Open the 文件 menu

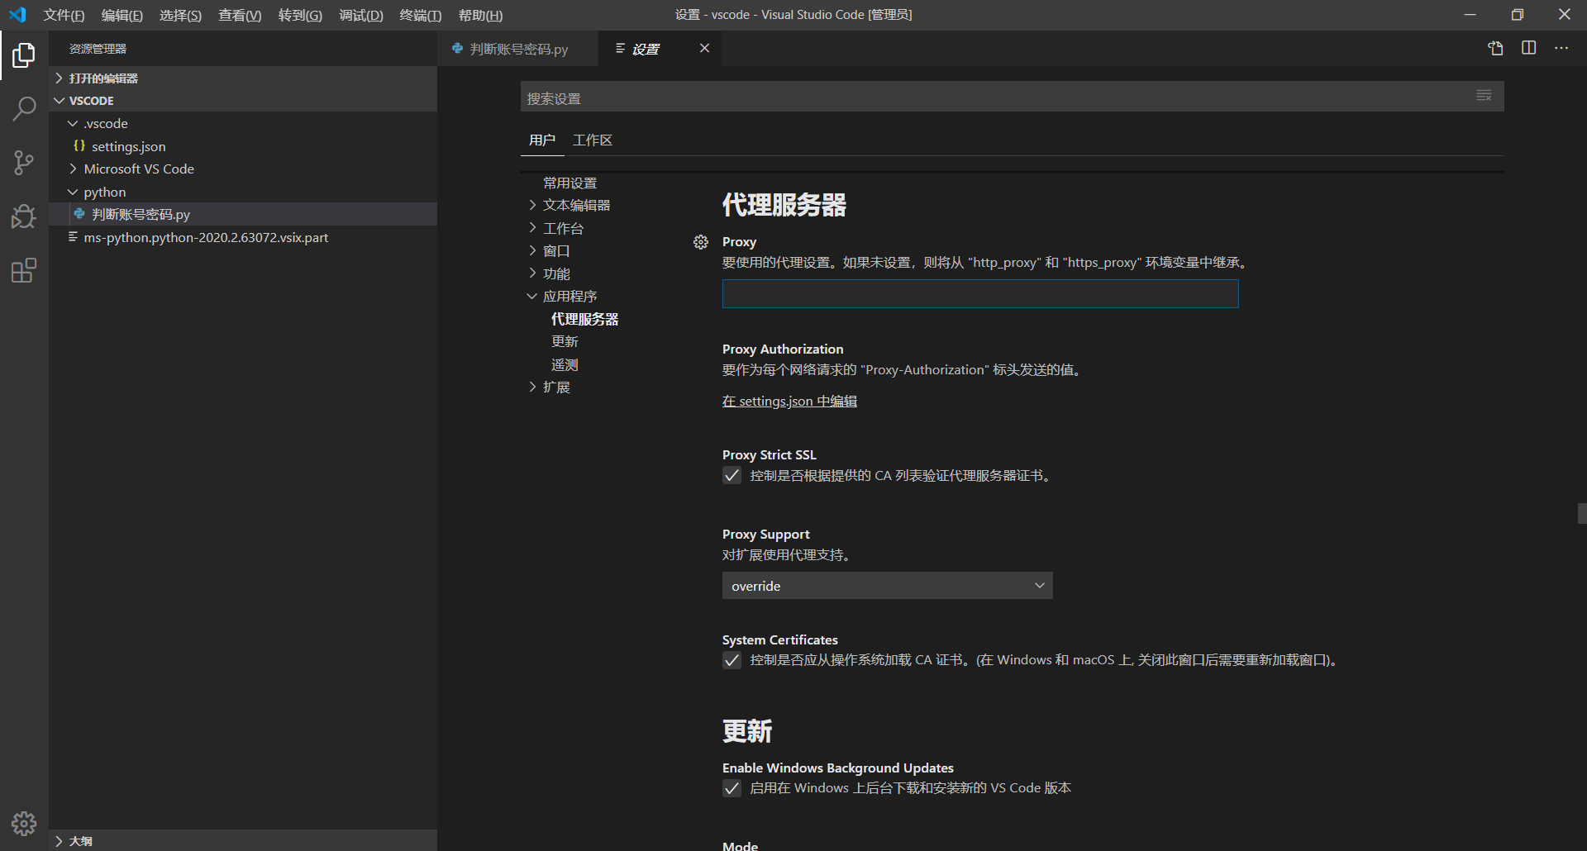click(64, 14)
